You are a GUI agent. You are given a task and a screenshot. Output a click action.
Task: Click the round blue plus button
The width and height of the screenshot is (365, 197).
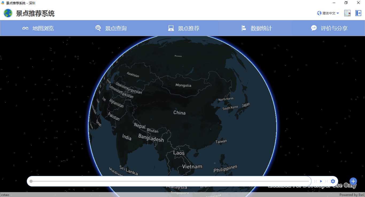pyautogui.click(x=353, y=181)
